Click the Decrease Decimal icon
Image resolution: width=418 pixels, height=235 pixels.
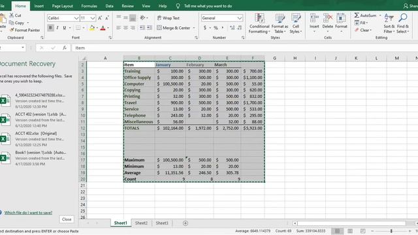click(240, 27)
